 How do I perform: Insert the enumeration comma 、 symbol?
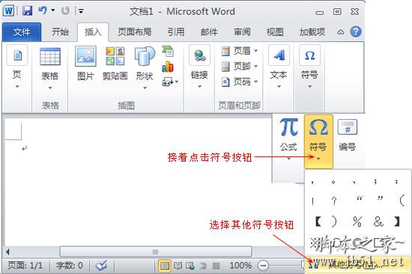click(x=354, y=181)
